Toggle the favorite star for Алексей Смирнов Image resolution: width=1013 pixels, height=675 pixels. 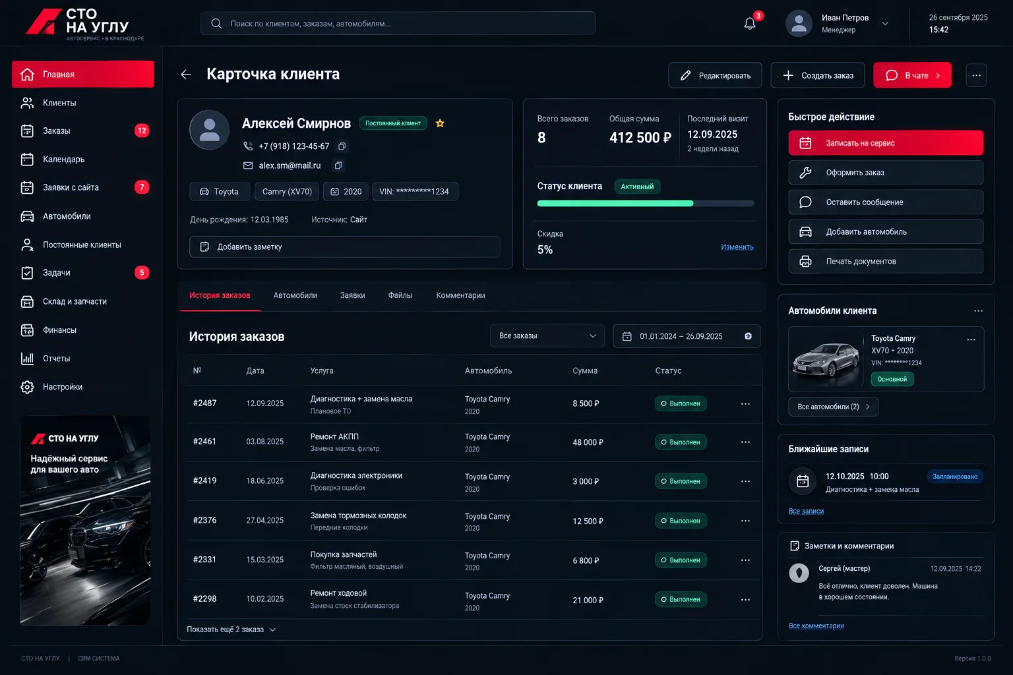pos(440,123)
